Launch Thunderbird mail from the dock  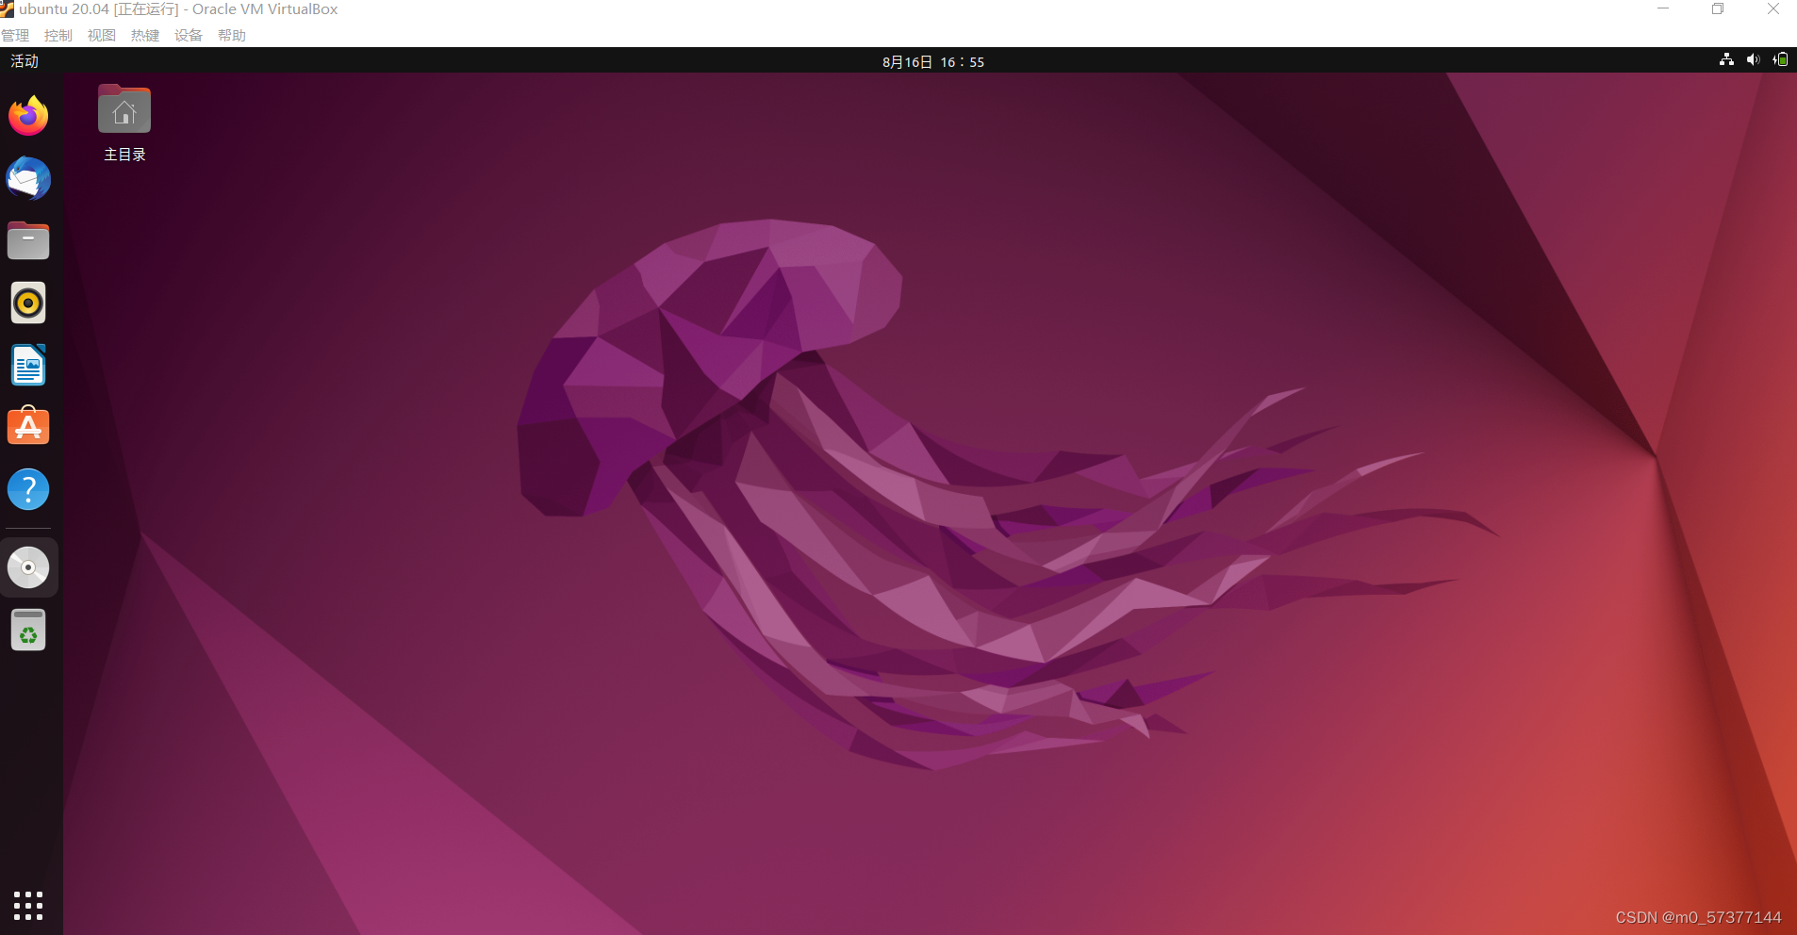click(x=28, y=178)
